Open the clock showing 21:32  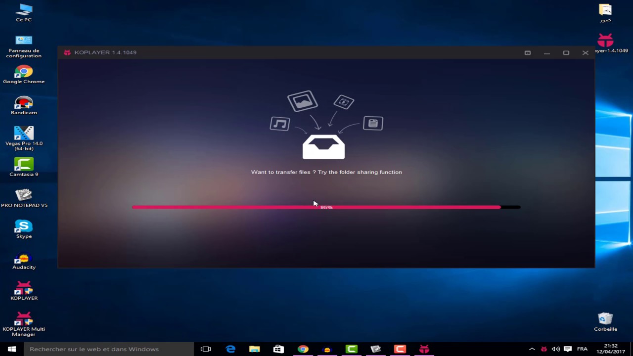[x=611, y=349]
